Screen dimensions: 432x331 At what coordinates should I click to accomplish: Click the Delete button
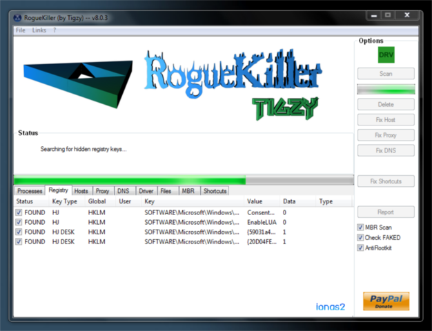point(386,104)
